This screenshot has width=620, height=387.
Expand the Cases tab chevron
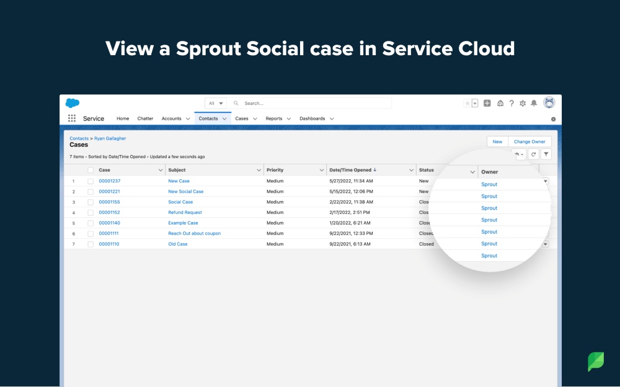point(255,118)
